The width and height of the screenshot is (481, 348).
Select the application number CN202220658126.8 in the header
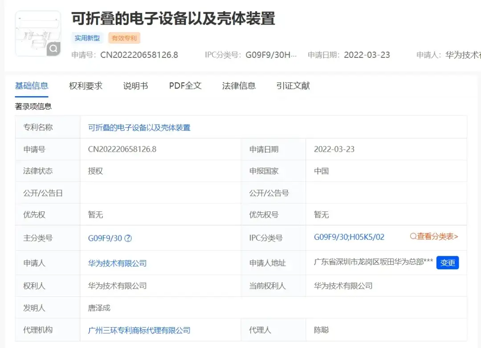139,55
